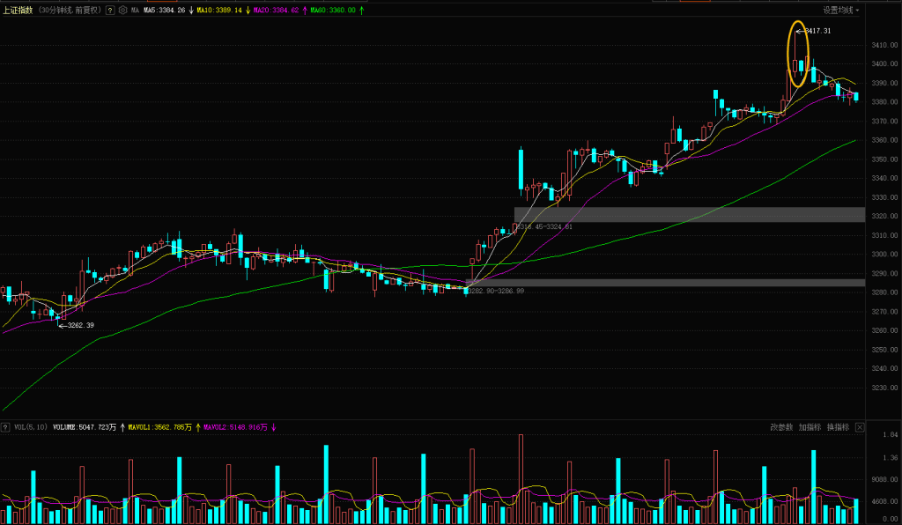902x525 pixels.
Task: Click the 换指标 button
Action: 838,427
